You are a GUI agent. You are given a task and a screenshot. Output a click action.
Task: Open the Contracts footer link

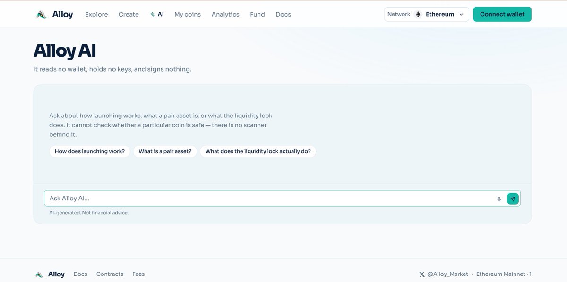click(110, 274)
